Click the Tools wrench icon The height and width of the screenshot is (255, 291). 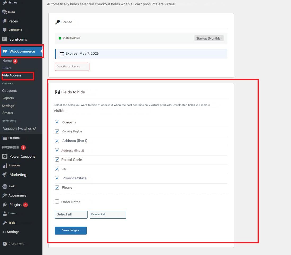[5, 223]
